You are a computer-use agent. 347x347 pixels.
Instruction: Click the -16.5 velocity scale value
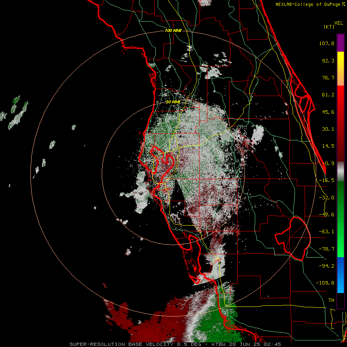[327, 180]
